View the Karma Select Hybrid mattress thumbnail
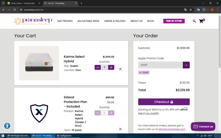 pyautogui.click(x=39, y=63)
